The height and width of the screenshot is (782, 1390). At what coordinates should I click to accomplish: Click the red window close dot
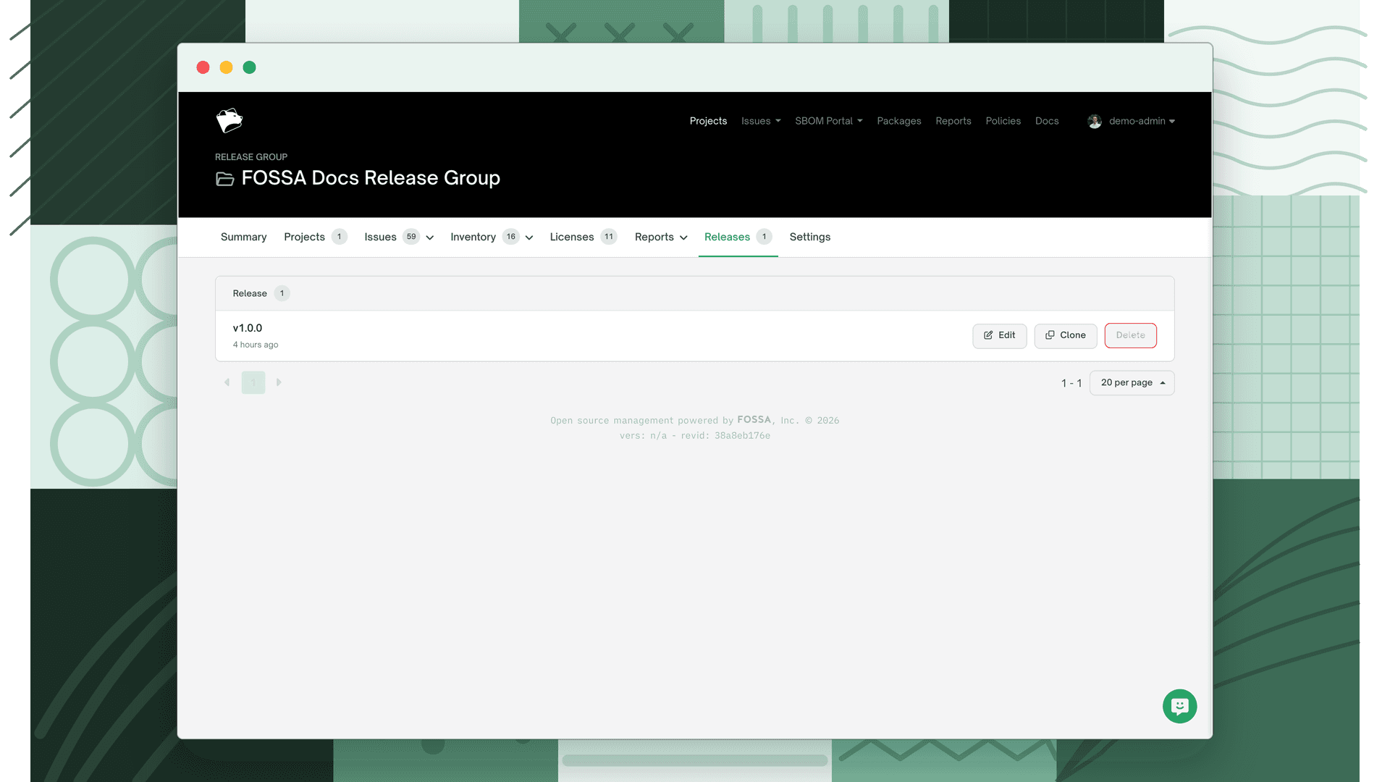(203, 67)
